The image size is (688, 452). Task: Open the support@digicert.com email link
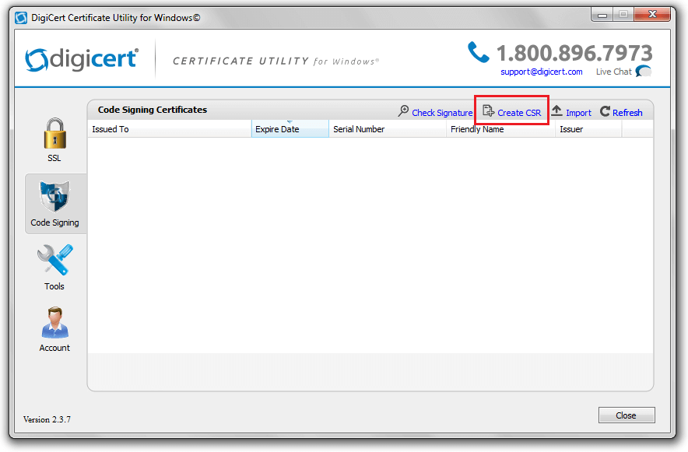point(542,72)
